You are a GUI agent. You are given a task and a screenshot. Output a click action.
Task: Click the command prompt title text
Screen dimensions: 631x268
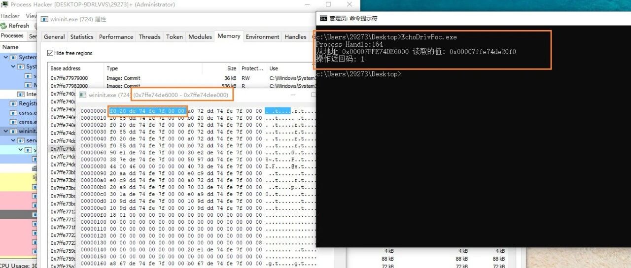[353, 18]
